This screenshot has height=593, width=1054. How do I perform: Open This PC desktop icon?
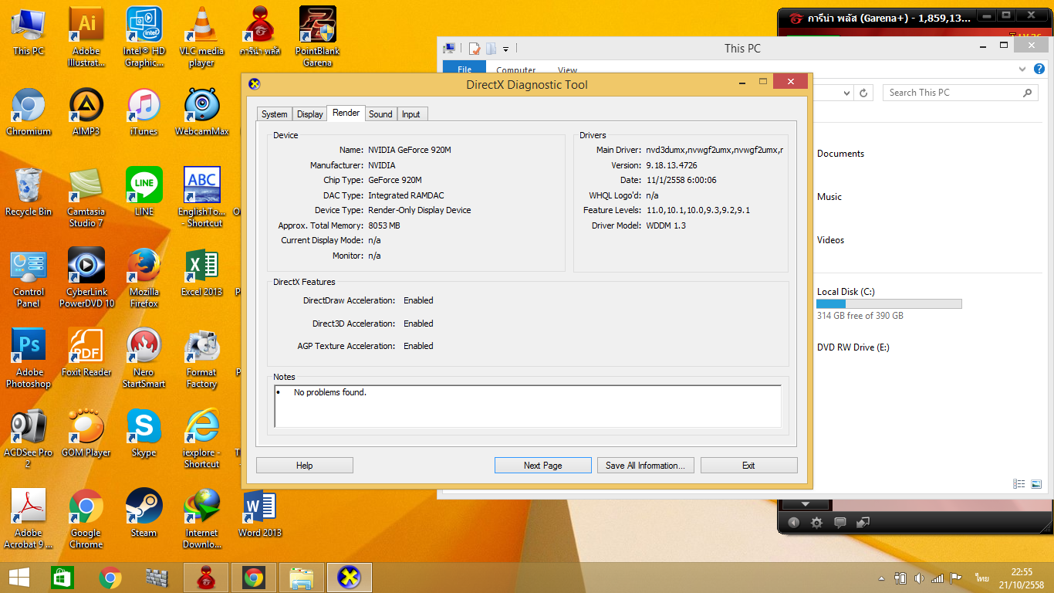[29, 31]
